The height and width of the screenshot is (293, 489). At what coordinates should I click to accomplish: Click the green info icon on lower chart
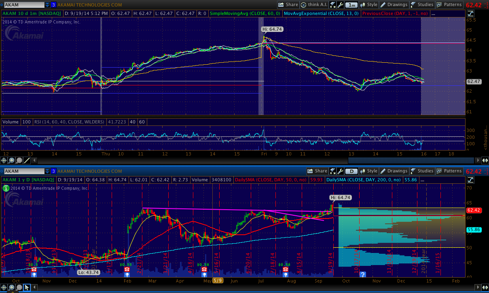point(6,188)
